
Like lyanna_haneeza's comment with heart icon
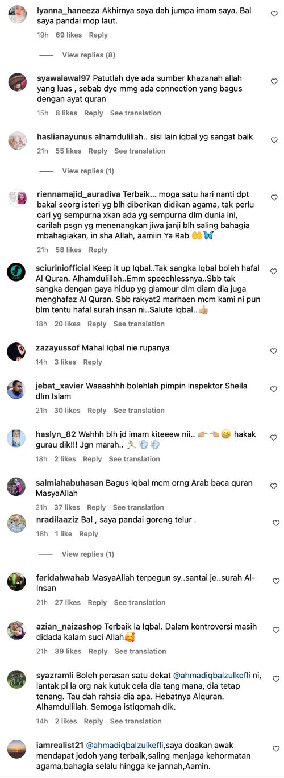click(274, 14)
